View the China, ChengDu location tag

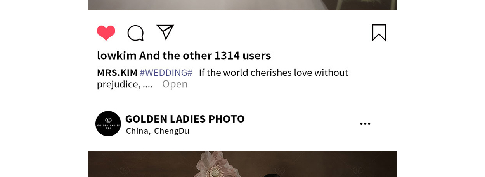coord(158,131)
